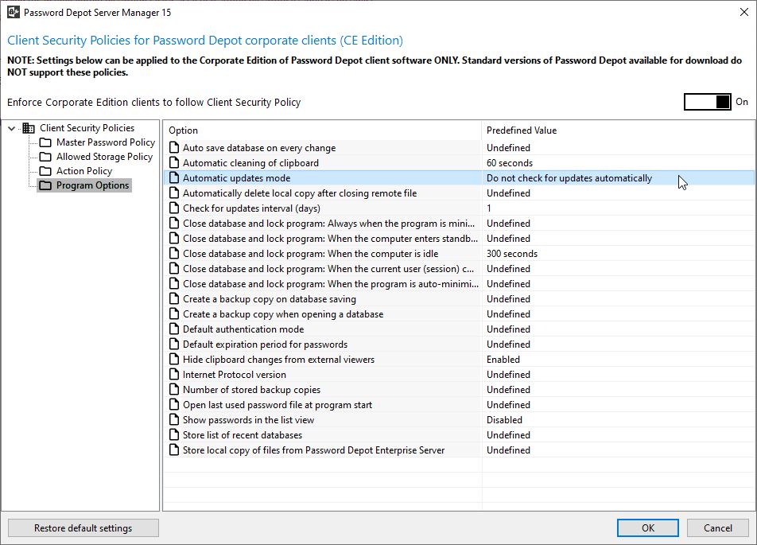Click document icon beside Check for updates interval
The image size is (757, 545).
click(x=174, y=208)
